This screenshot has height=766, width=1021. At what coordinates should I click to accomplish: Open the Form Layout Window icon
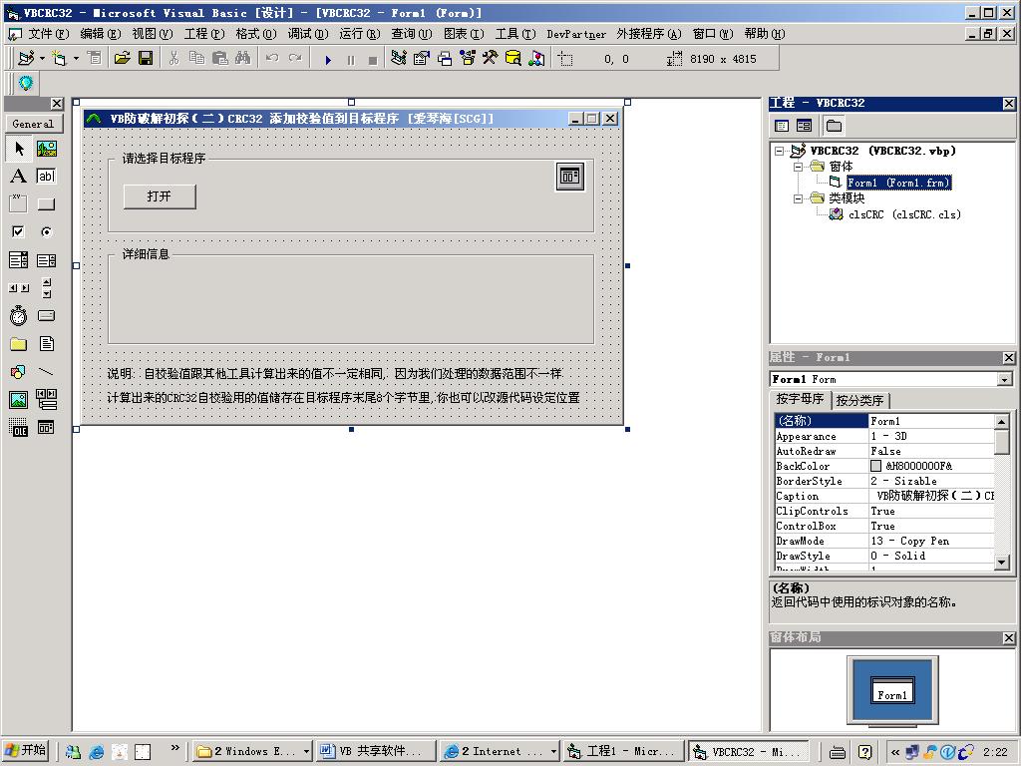pyautogui.click(x=445, y=59)
